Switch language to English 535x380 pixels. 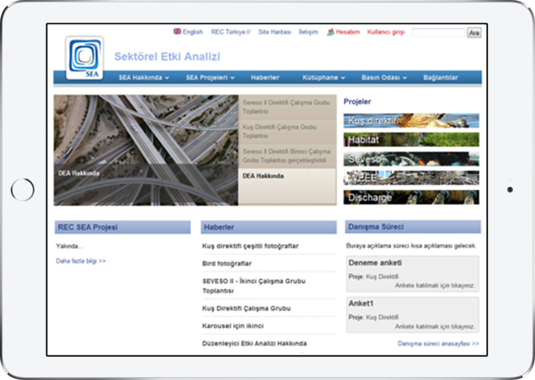pyautogui.click(x=192, y=32)
